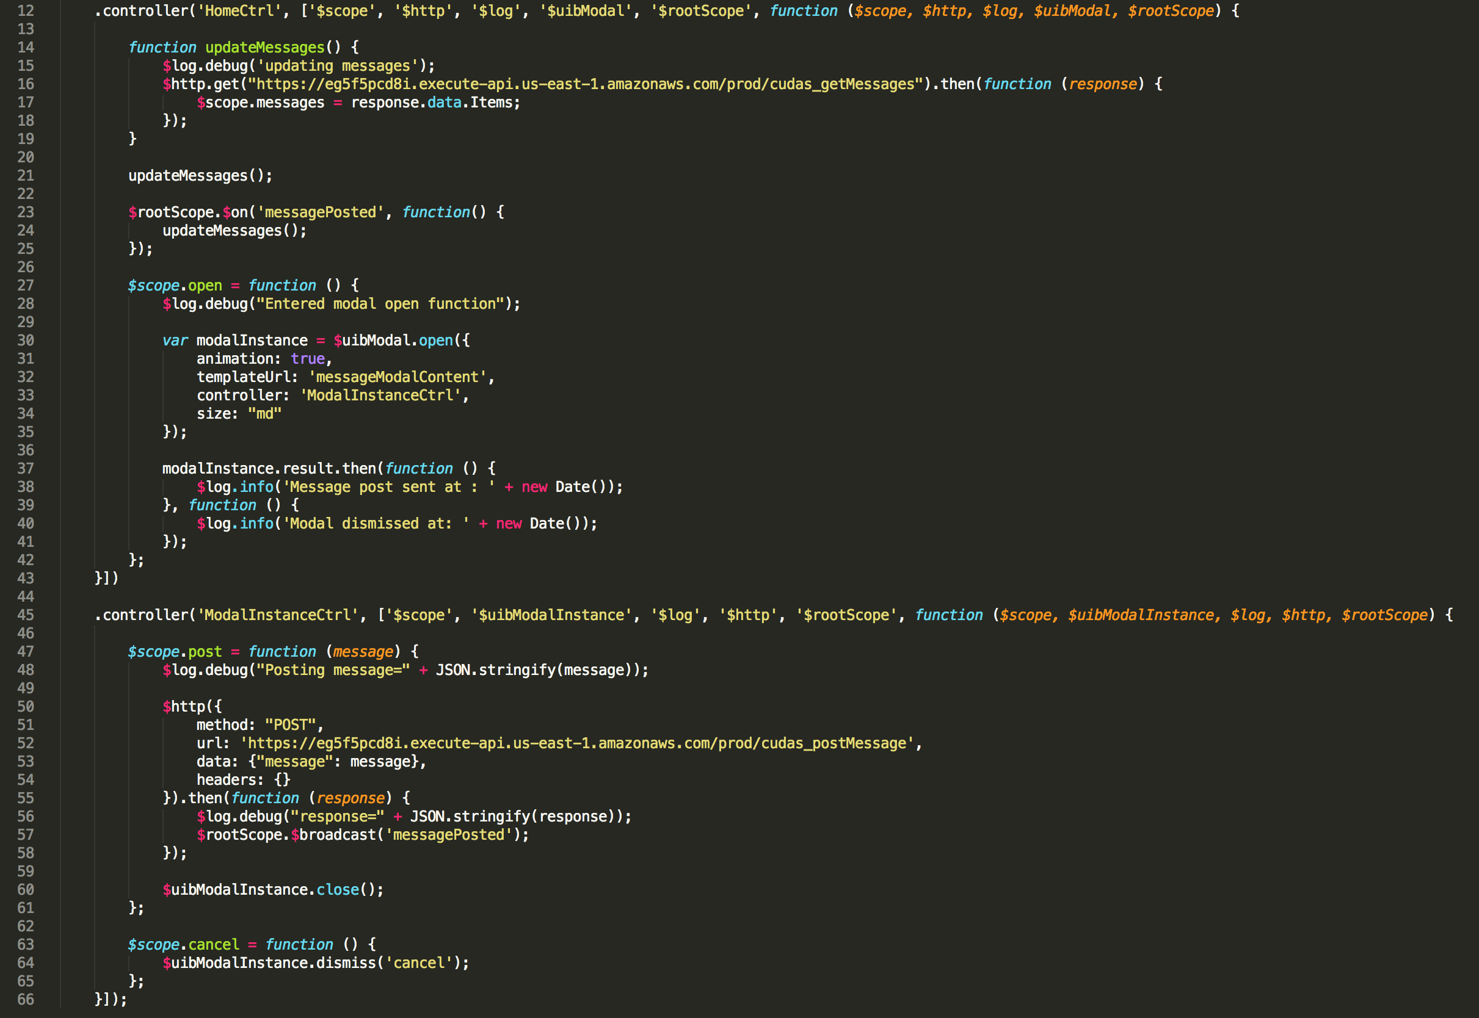Click 'Modal dismissed at: ' string

tap(376, 524)
